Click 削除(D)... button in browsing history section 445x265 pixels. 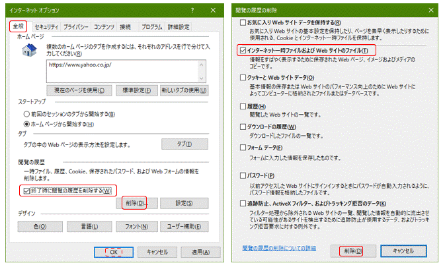tap(136, 203)
